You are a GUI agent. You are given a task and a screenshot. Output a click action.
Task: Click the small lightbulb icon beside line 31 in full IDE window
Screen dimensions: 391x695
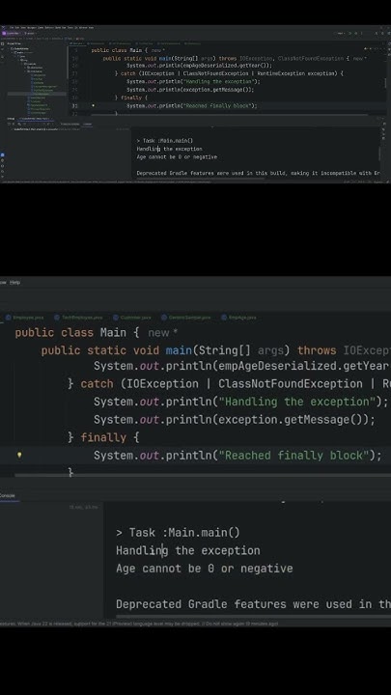93,106
